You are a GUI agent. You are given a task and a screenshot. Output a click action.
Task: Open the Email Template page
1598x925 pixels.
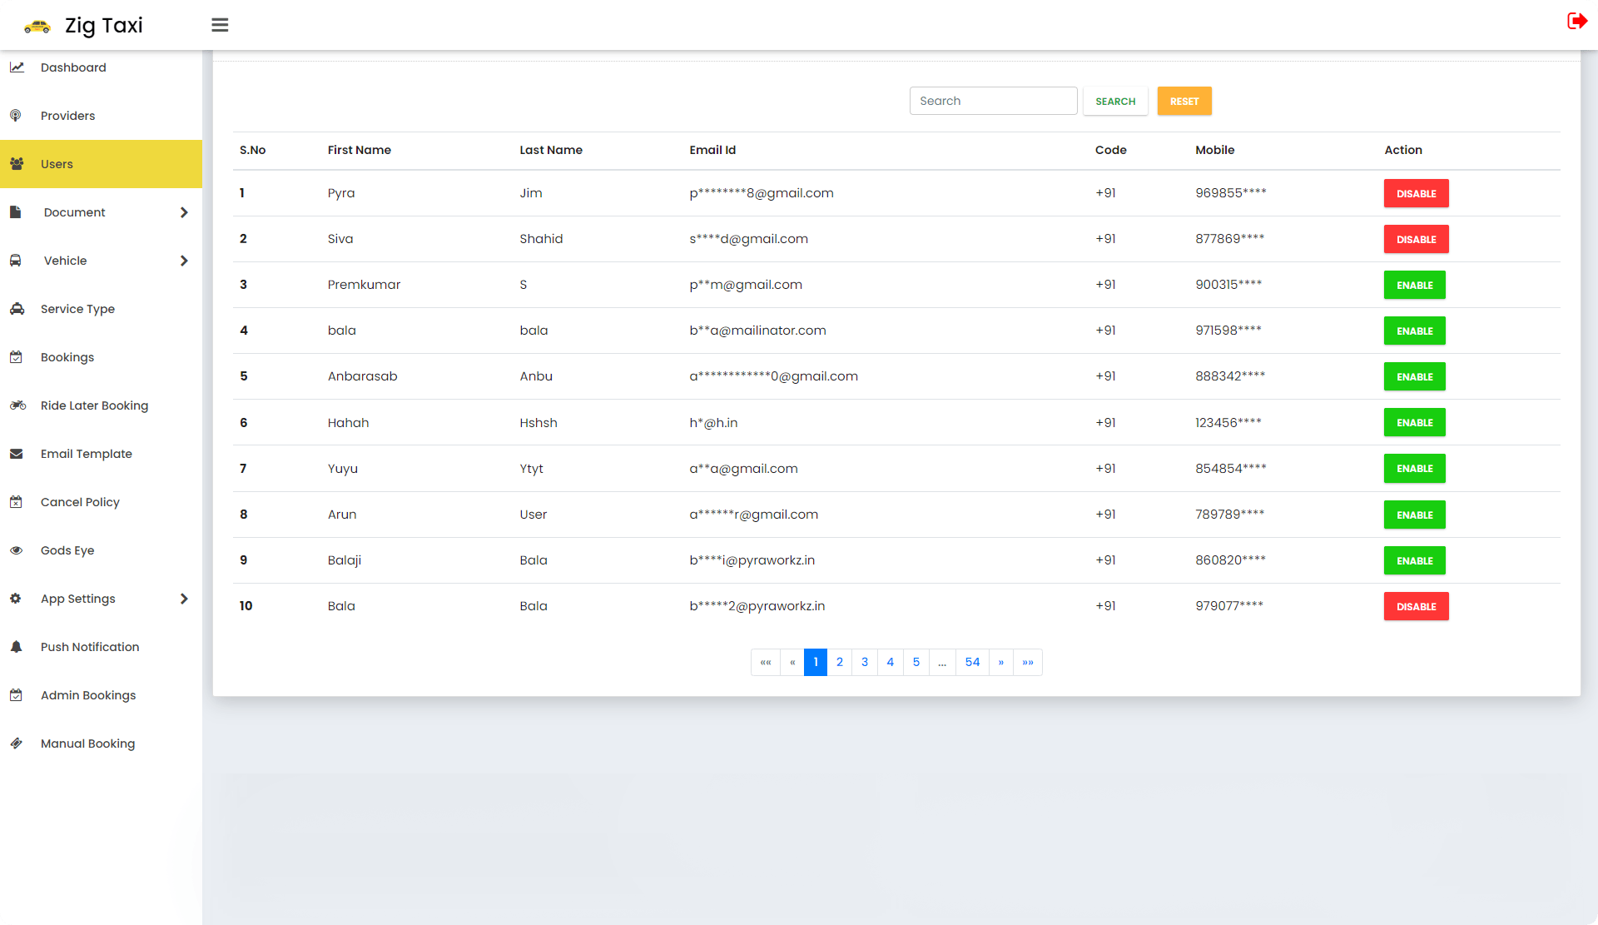coord(101,454)
